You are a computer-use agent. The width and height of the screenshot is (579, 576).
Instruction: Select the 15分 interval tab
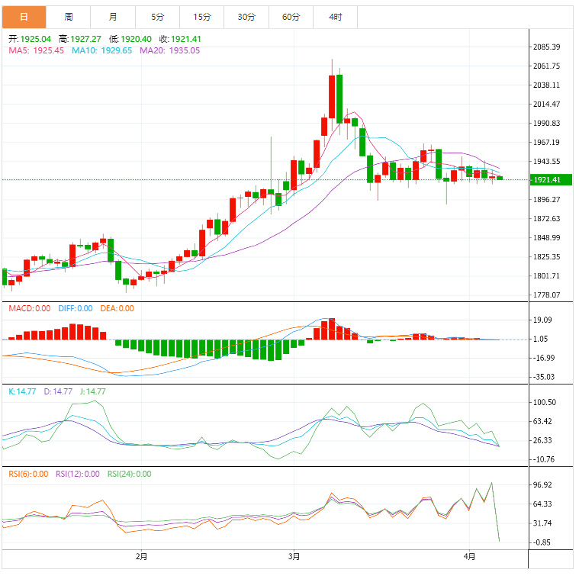coord(202,16)
